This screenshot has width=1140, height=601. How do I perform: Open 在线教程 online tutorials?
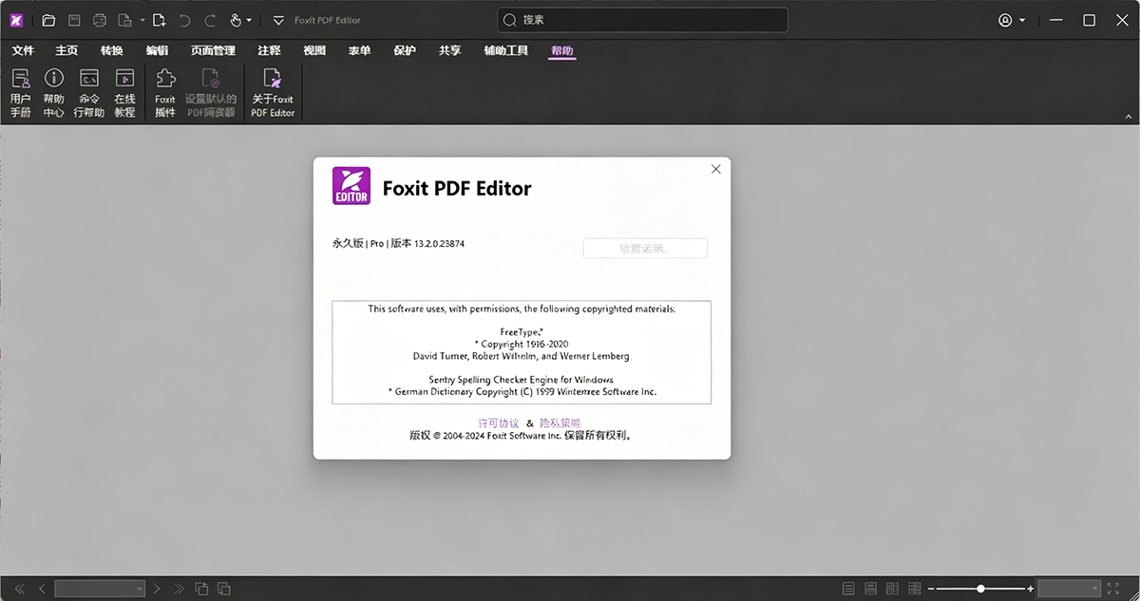[x=124, y=93]
